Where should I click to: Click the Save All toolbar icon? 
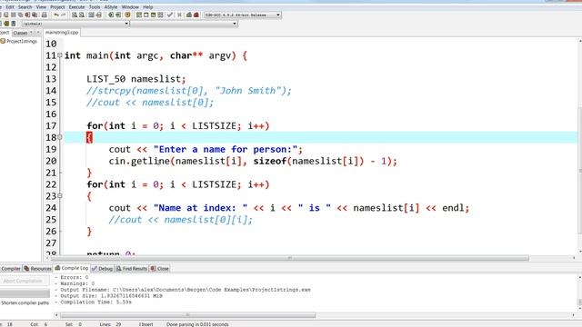(x=20, y=15)
